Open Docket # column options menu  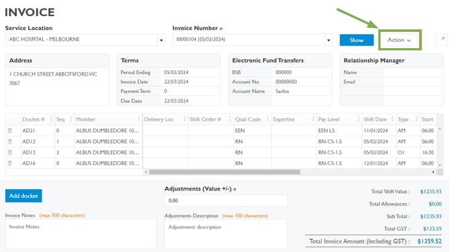pos(51,119)
